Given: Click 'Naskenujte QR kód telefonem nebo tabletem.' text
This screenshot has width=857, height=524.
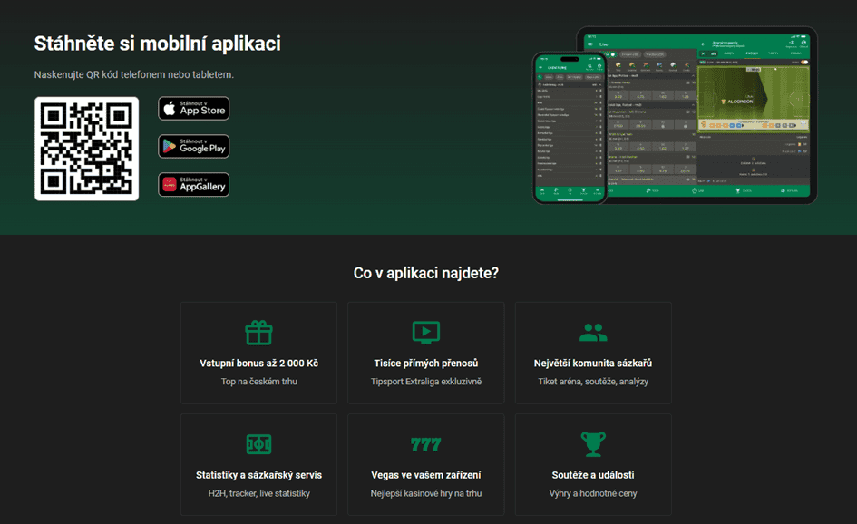Looking at the screenshot, I should point(134,75).
